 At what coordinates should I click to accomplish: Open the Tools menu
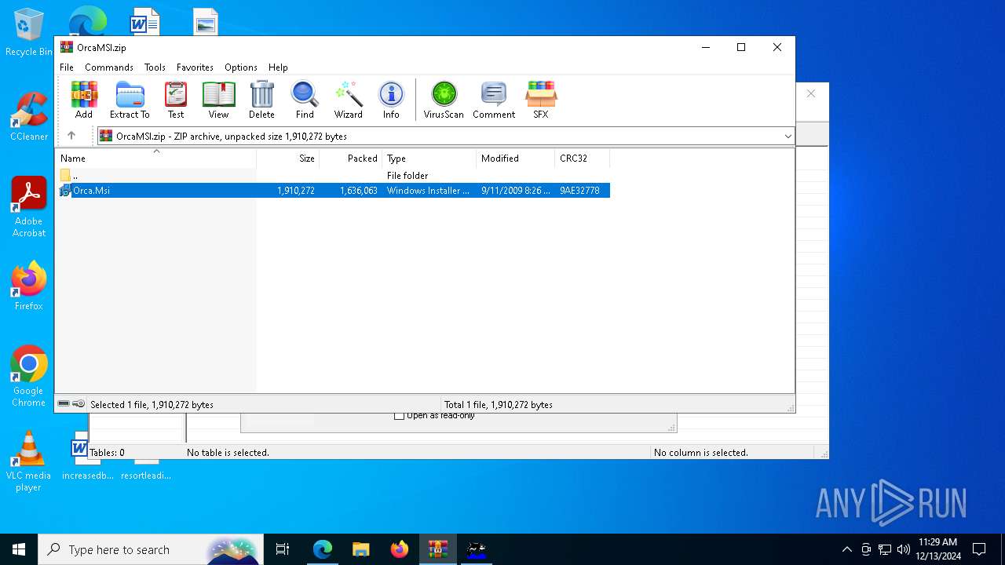[x=155, y=67]
